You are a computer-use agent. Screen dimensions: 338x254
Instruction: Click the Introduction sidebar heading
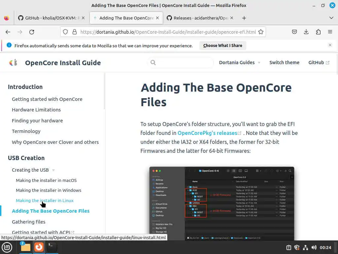(25, 87)
